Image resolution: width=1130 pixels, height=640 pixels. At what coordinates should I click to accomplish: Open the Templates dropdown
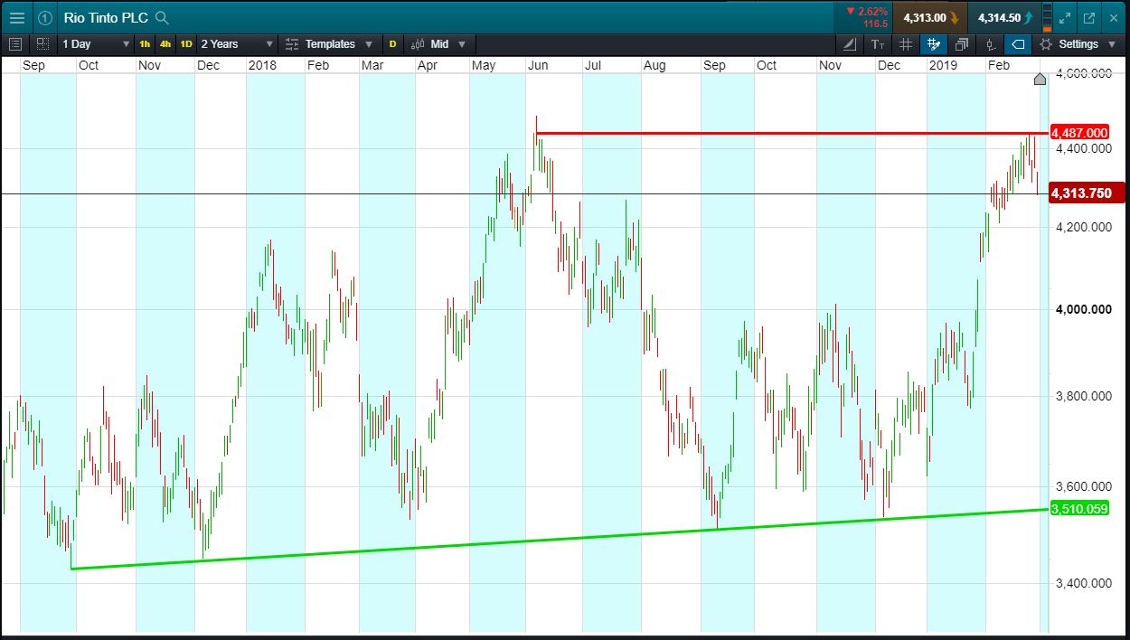click(331, 43)
